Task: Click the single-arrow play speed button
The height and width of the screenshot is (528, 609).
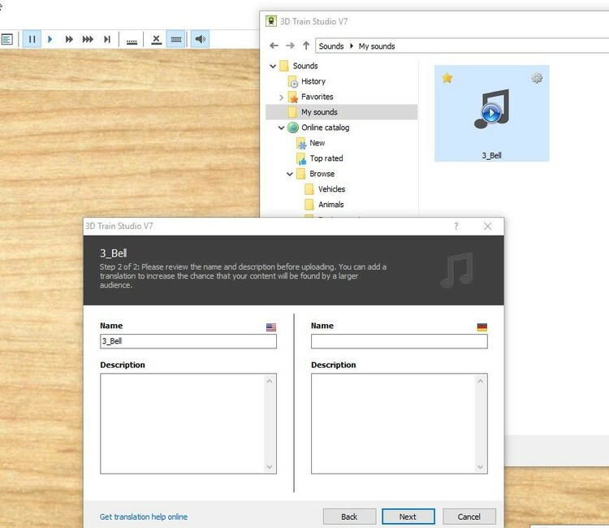Action: click(x=50, y=39)
